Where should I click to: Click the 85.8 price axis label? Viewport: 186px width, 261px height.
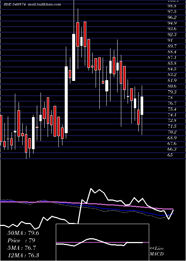coord(172,63)
